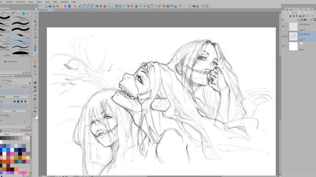Screen dimensions: 316x177
Task: Open the layer blending mode dropdown showing Normal
Action: coord(296,13)
